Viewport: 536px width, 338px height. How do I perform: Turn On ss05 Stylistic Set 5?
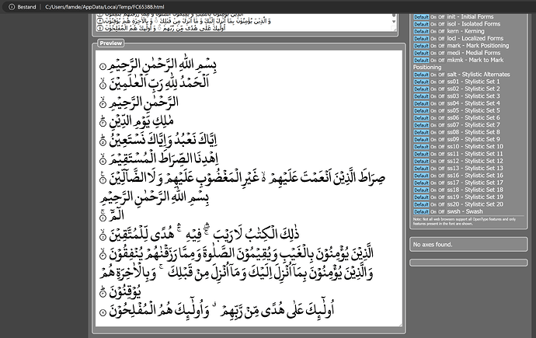click(433, 111)
